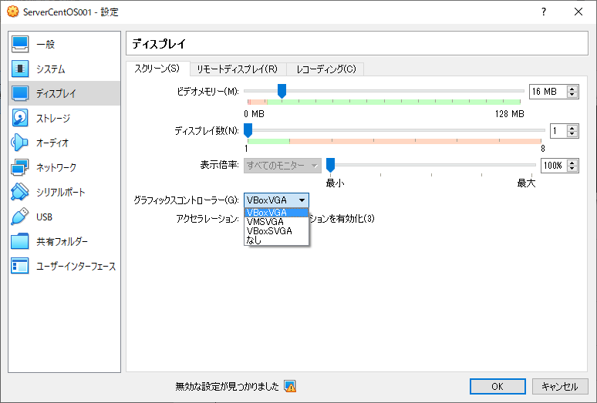
Task: Click the グラフィックスコントローラー(G) label
Action: click(x=186, y=200)
